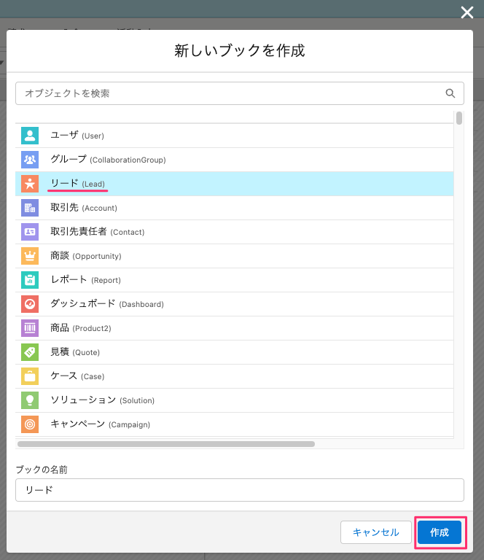
Task: Select the 商品 (Product2) text
Action: pos(81,328)
